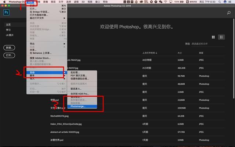The image size is (235, 147).
Task: Switch recent files to grid view
Action: pyautogui.click(x=213, y=37)
